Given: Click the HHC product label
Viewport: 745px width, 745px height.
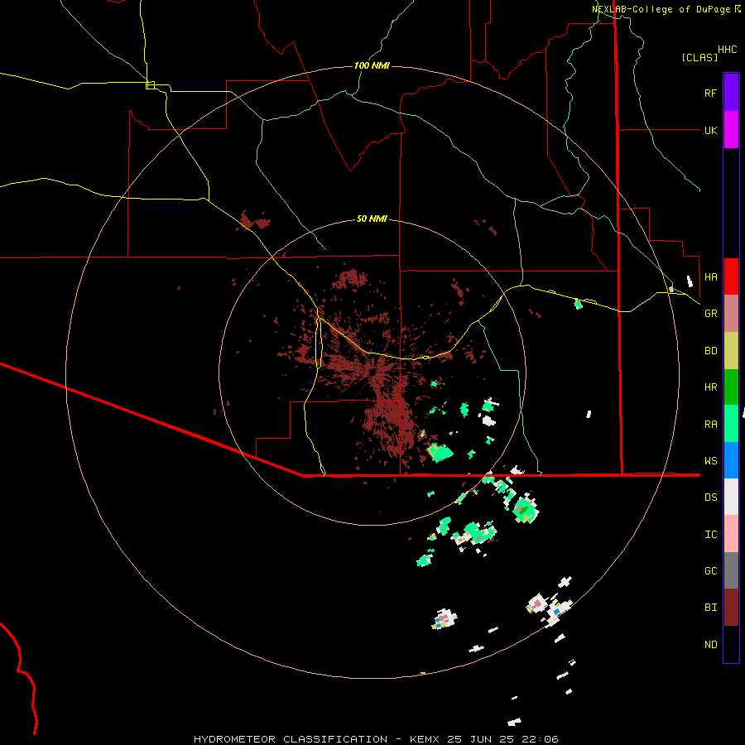Looking at the screenshot, I should pyautogui.click(x=728, y=50).
